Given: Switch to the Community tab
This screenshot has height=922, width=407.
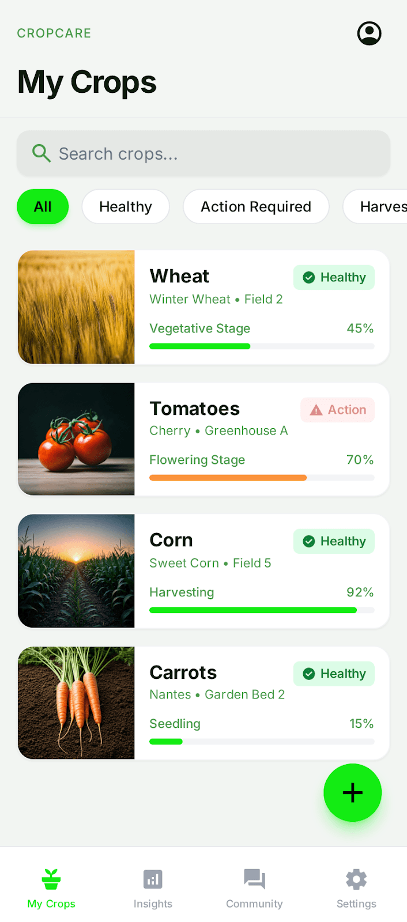Looking at the screenshot, I should click(254, 887).
